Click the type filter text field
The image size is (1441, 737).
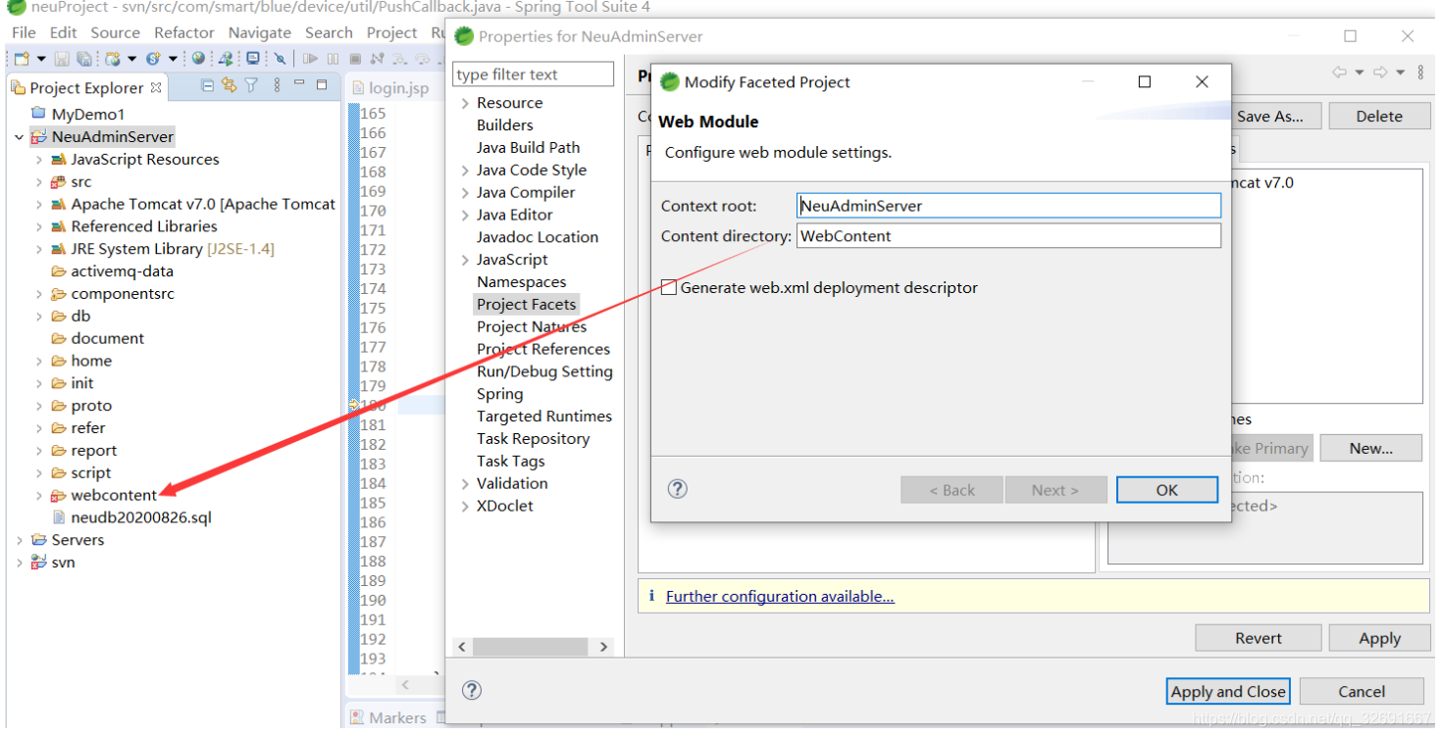[534, 74]
